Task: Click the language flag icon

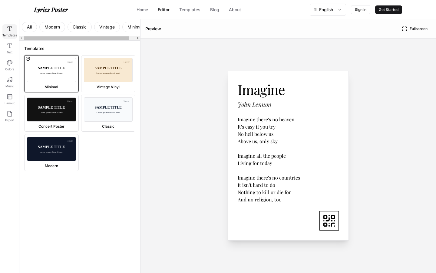Action: (x=315, y=10)
